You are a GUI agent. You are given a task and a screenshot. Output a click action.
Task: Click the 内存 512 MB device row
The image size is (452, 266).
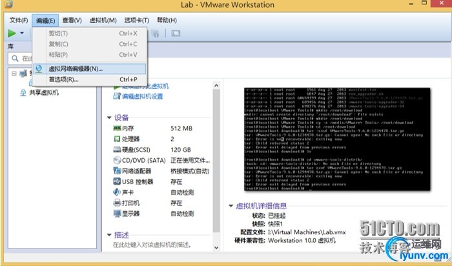click(161, 128)
